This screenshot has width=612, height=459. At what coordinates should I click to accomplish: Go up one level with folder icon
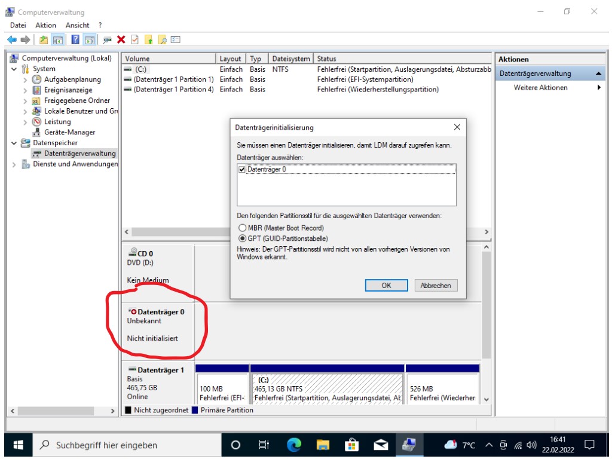point(44,39)
